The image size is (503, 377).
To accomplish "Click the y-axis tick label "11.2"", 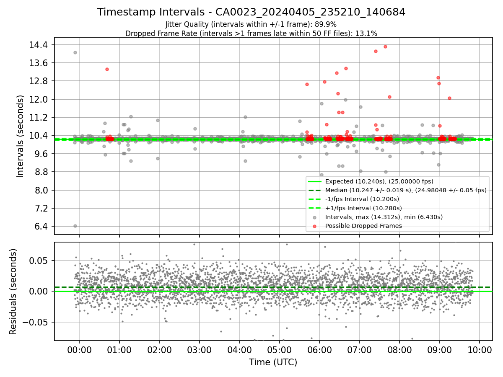I will (38, 117).
